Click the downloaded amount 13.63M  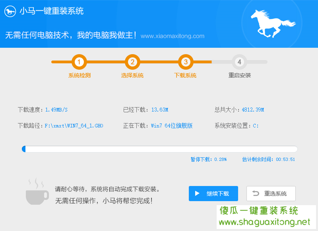[160, 110]
